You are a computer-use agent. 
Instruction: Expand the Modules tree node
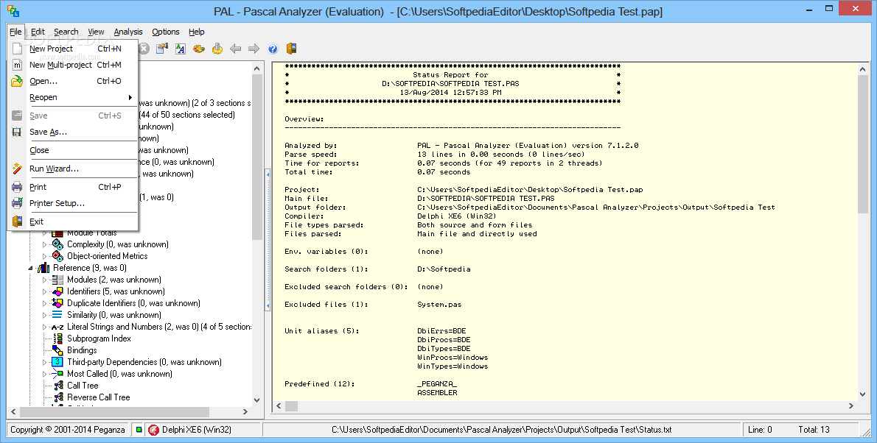(x=45, y=280)
